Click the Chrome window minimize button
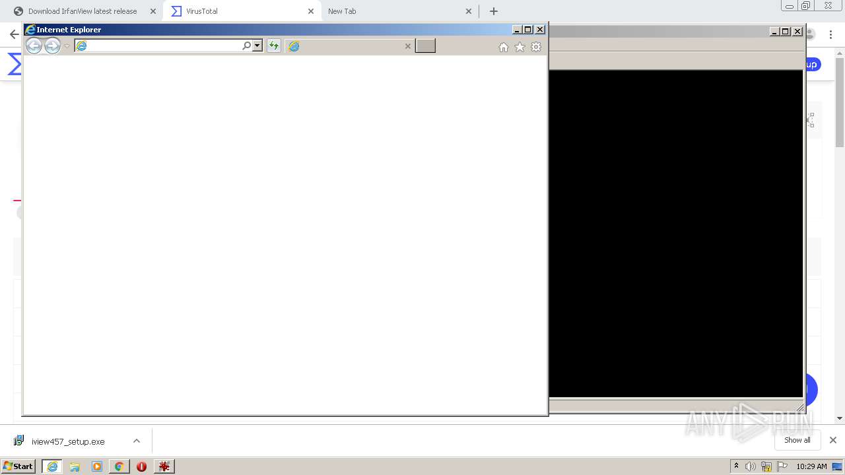The height and width of the screenshot is (475, 845). 789,6
